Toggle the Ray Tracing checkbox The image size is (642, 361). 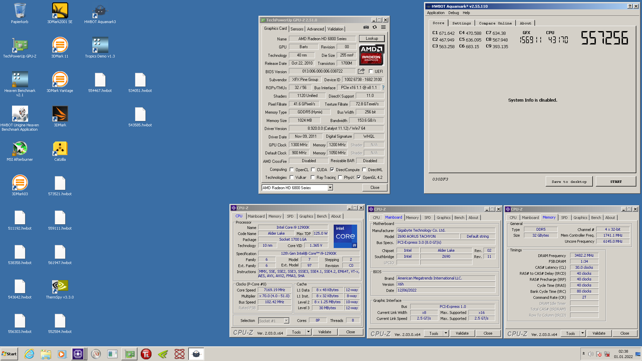tap(313, 177)
